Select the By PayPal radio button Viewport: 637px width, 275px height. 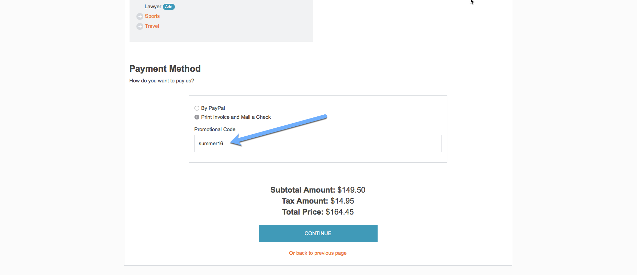197,108
